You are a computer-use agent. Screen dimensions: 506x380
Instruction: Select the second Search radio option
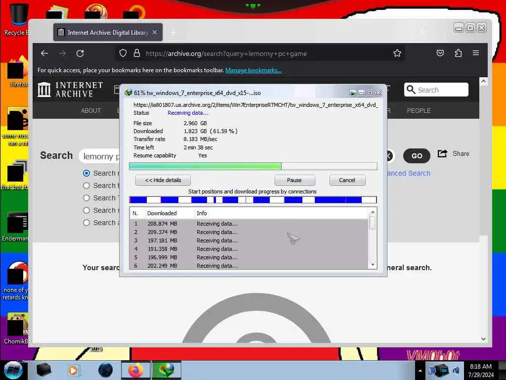coord(86,186)
